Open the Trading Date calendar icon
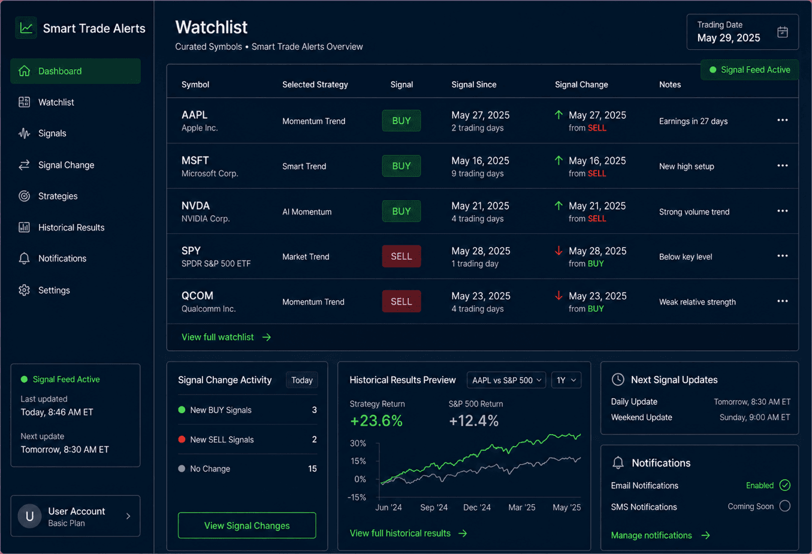This screenshot has width=812, height=554. pyautogui.click(x=783, y=32)
